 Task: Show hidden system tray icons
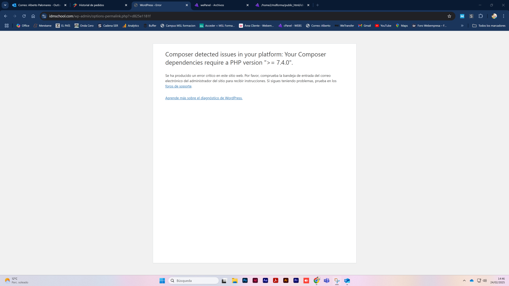tap(464, 280)
